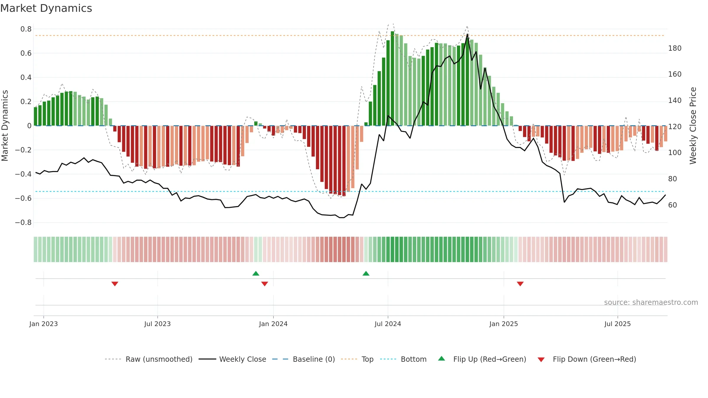
Task: Click the 0.4 left axis tick label
Action: coord(26,78)
